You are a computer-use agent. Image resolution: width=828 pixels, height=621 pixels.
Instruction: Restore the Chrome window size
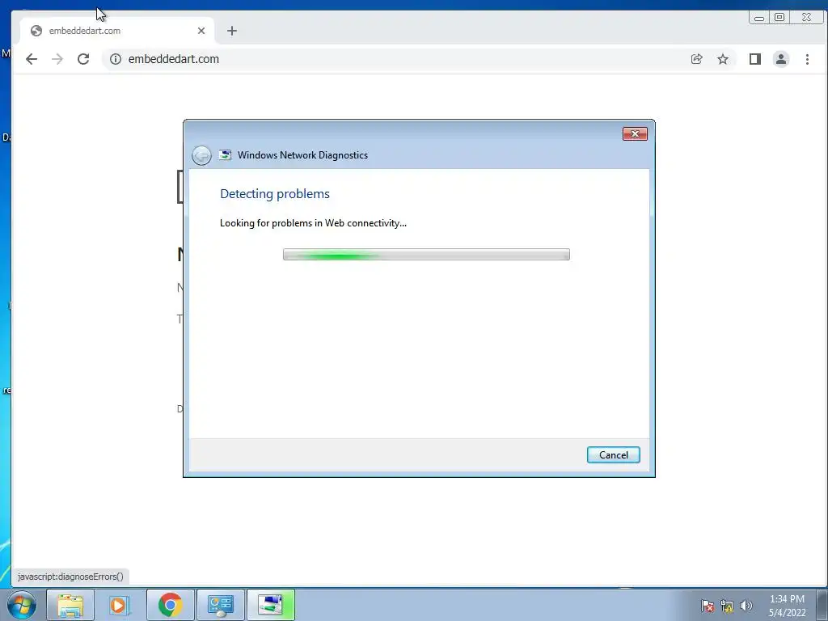point(779,18)
